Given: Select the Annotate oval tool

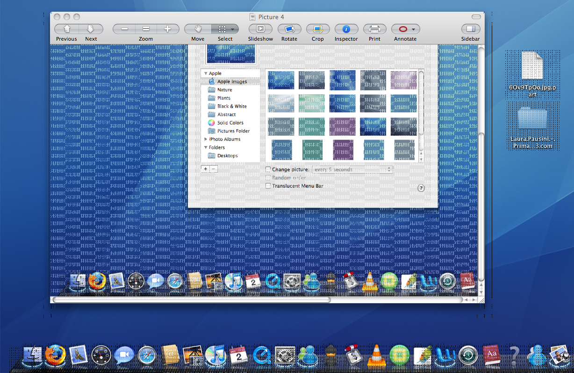Looking at the screenshot, I should [402, 29].
